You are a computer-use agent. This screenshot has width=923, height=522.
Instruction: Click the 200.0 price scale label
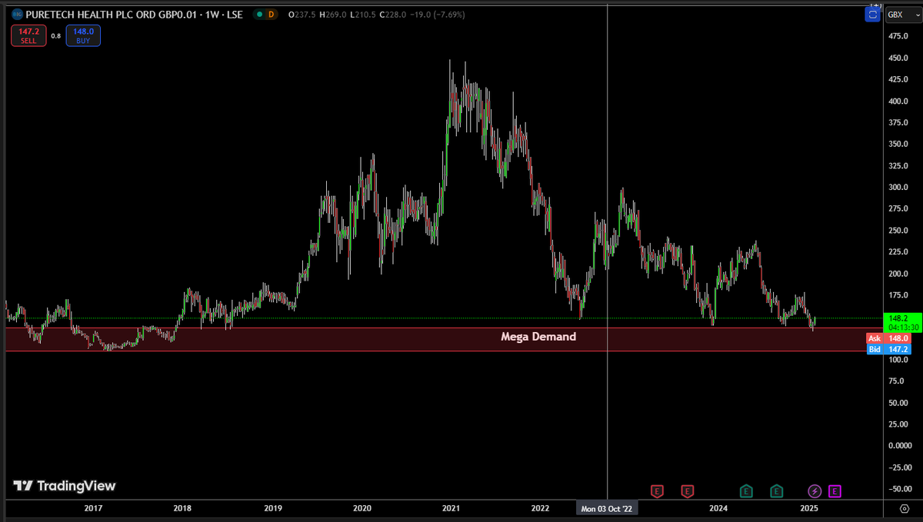click(898, 273)
